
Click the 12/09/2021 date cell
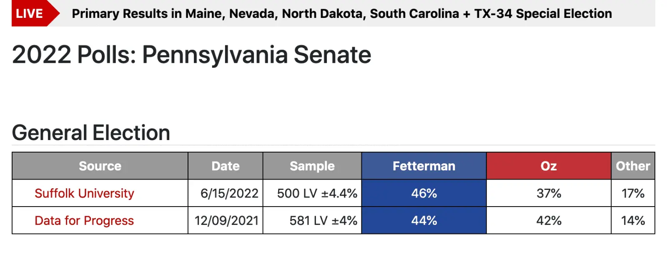[227, 221]
